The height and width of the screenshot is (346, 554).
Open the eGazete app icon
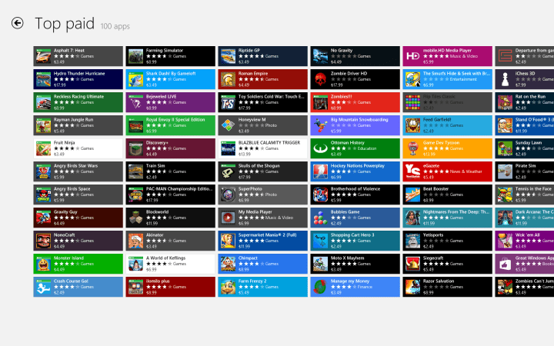click(x=412, y=171)
